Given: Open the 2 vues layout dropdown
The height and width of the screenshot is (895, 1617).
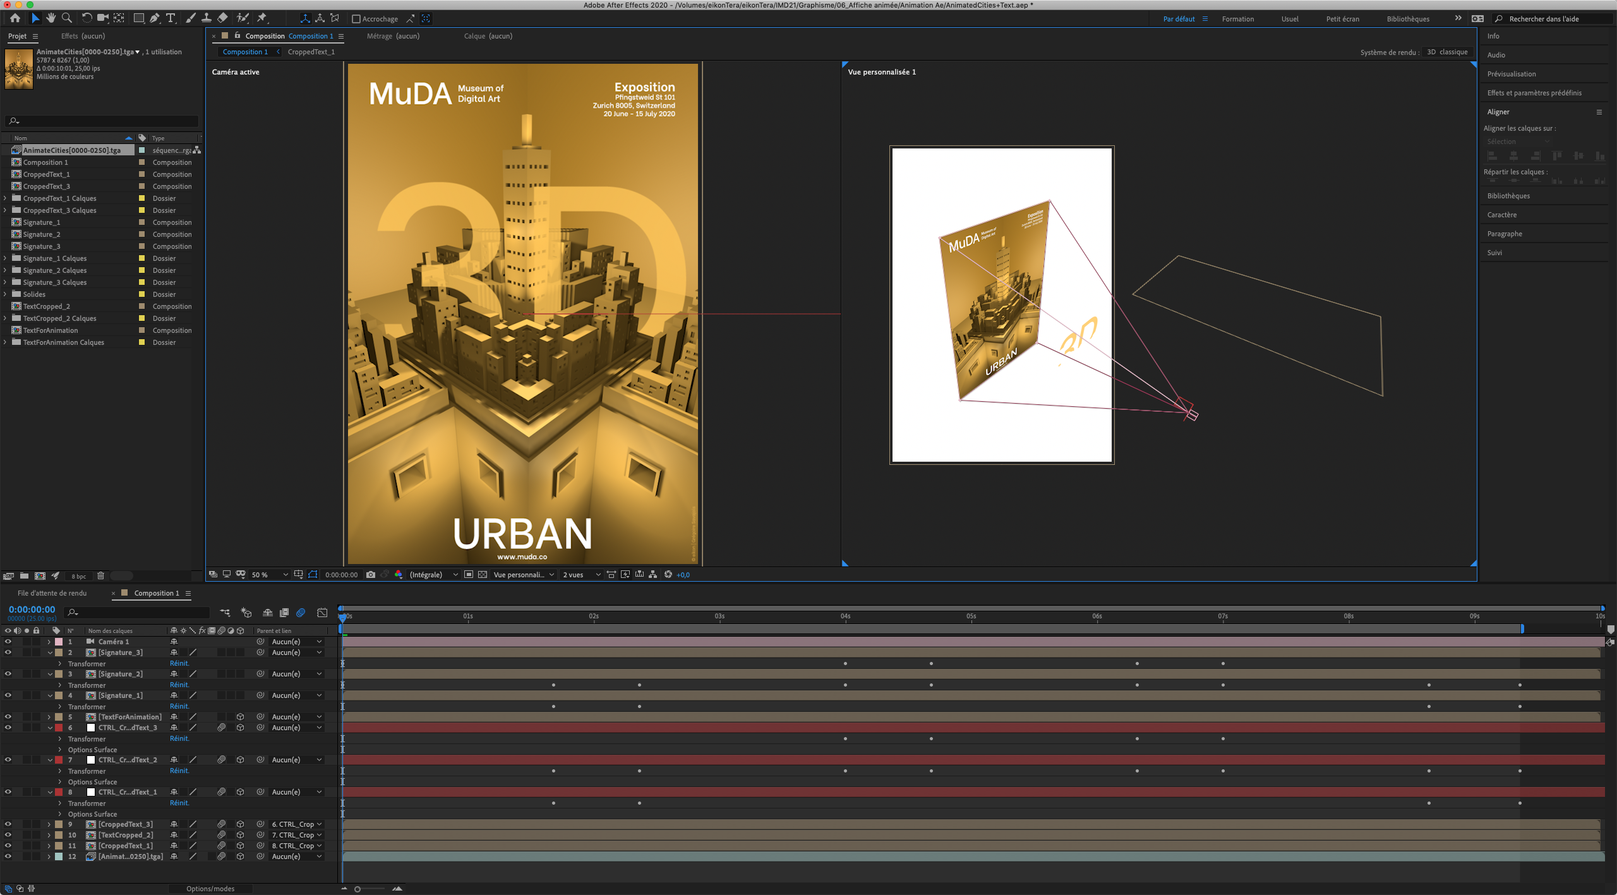Looking at the screenshot, I should (x=581, y=575).
